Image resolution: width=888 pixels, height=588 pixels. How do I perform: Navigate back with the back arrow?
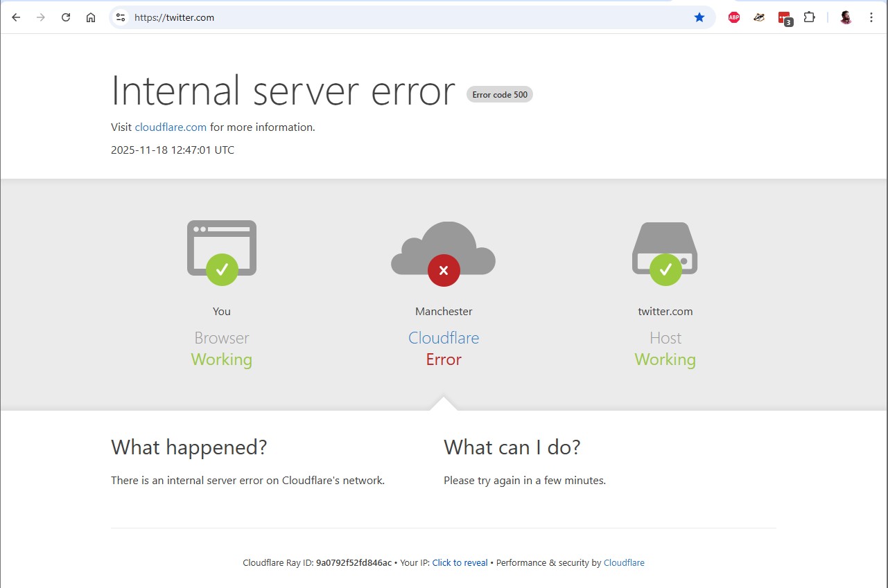(15, 17)
